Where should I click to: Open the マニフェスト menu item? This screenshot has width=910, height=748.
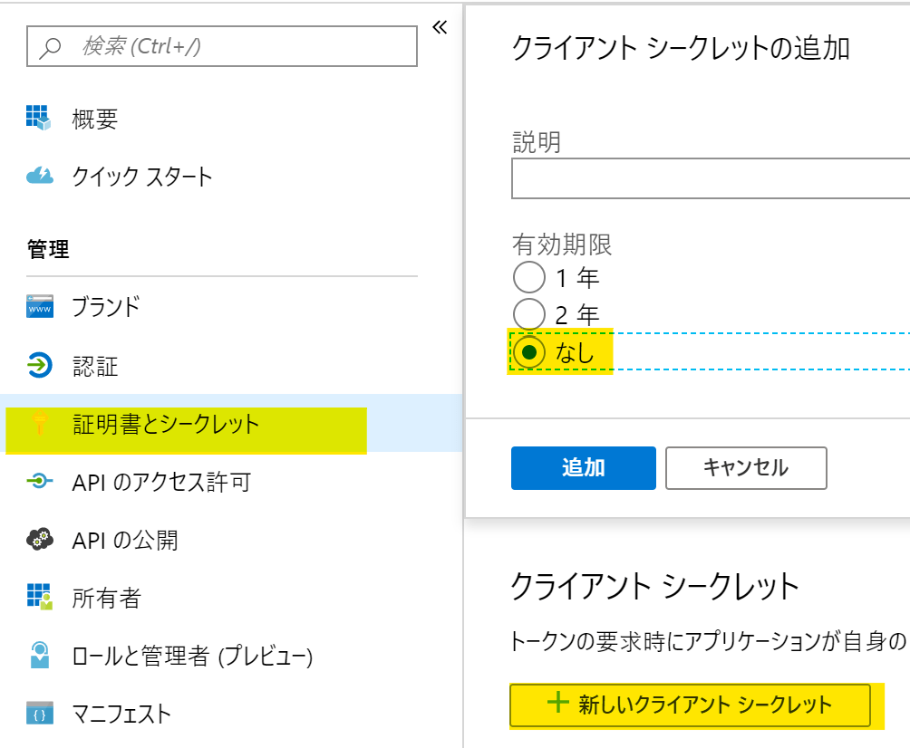121,714
